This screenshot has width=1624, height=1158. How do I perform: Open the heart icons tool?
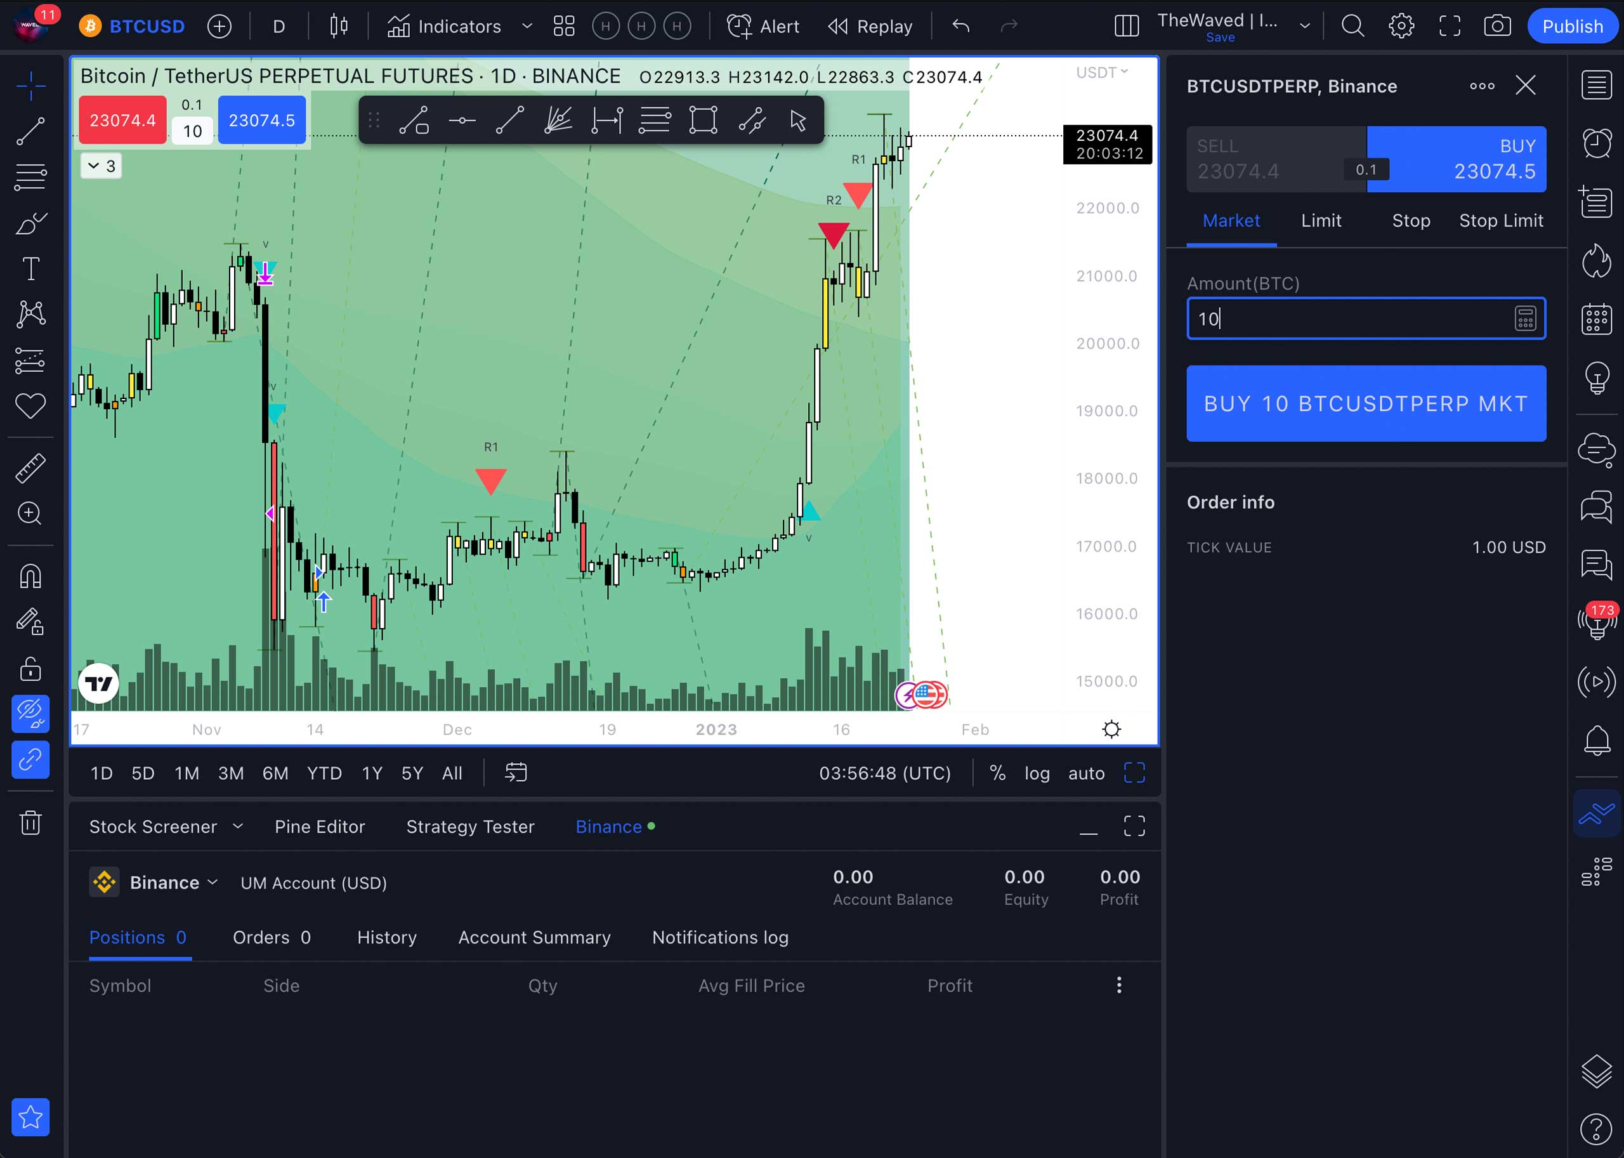coord(30,407)
